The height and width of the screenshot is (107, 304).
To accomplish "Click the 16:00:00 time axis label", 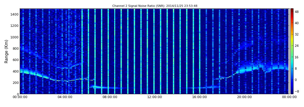I will tap(200, 97).
